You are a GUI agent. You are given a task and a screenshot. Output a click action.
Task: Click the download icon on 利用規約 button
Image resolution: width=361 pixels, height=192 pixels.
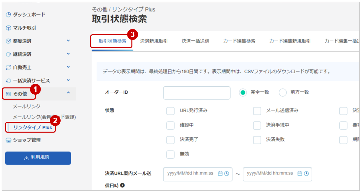27,158
